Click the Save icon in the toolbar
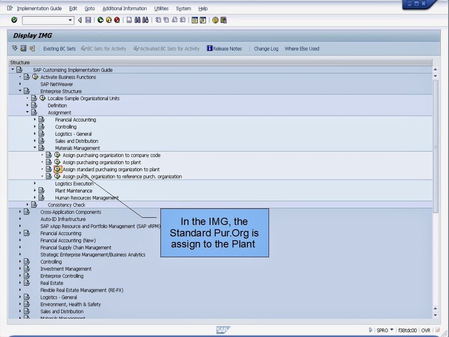 point(88,20)
